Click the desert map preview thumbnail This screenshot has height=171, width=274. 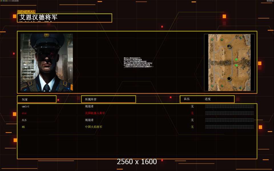click(229, 62)
